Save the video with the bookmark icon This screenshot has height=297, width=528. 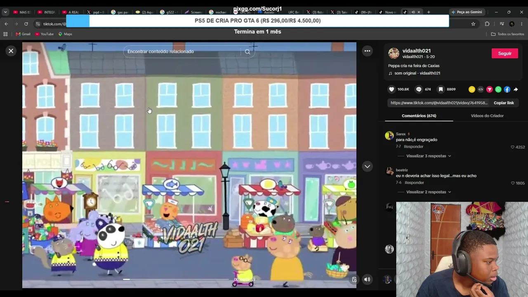pyautogui.click(x=441, y=89)
